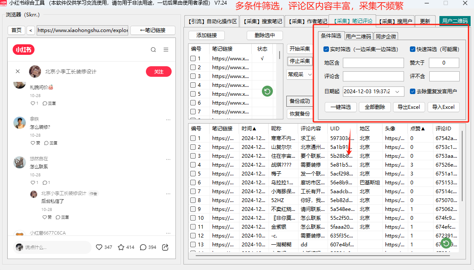Close the note with the X icon
Screen dimensions: 474x270
tap(18, 71)
